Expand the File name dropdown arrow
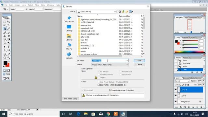Image resolution: width=208 pixels, height=117 pixels. [x=127, y=61]
